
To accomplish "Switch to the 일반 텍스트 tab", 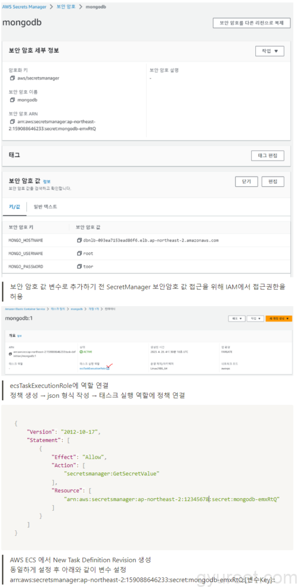I will [x=45, y=206].
